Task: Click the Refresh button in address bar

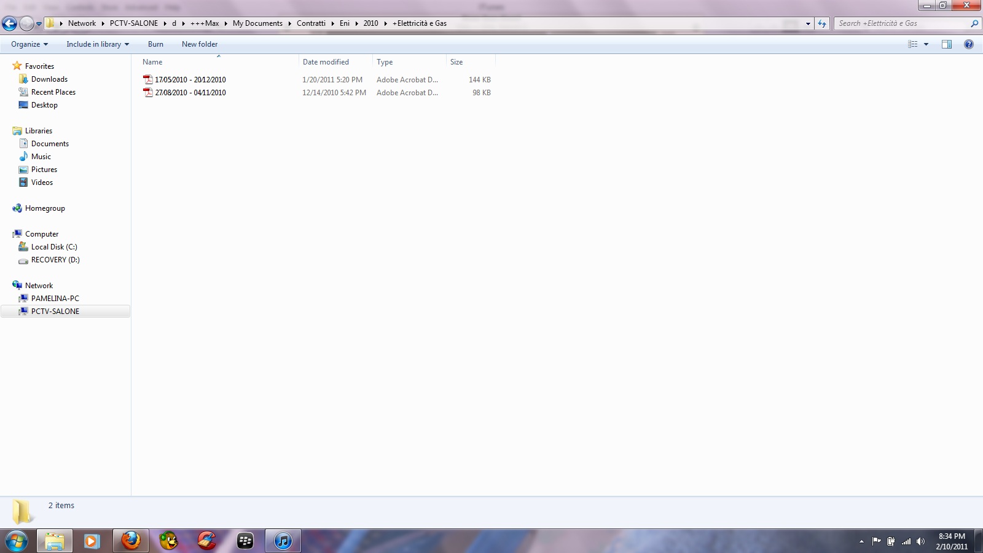Action: pos(822,23)
